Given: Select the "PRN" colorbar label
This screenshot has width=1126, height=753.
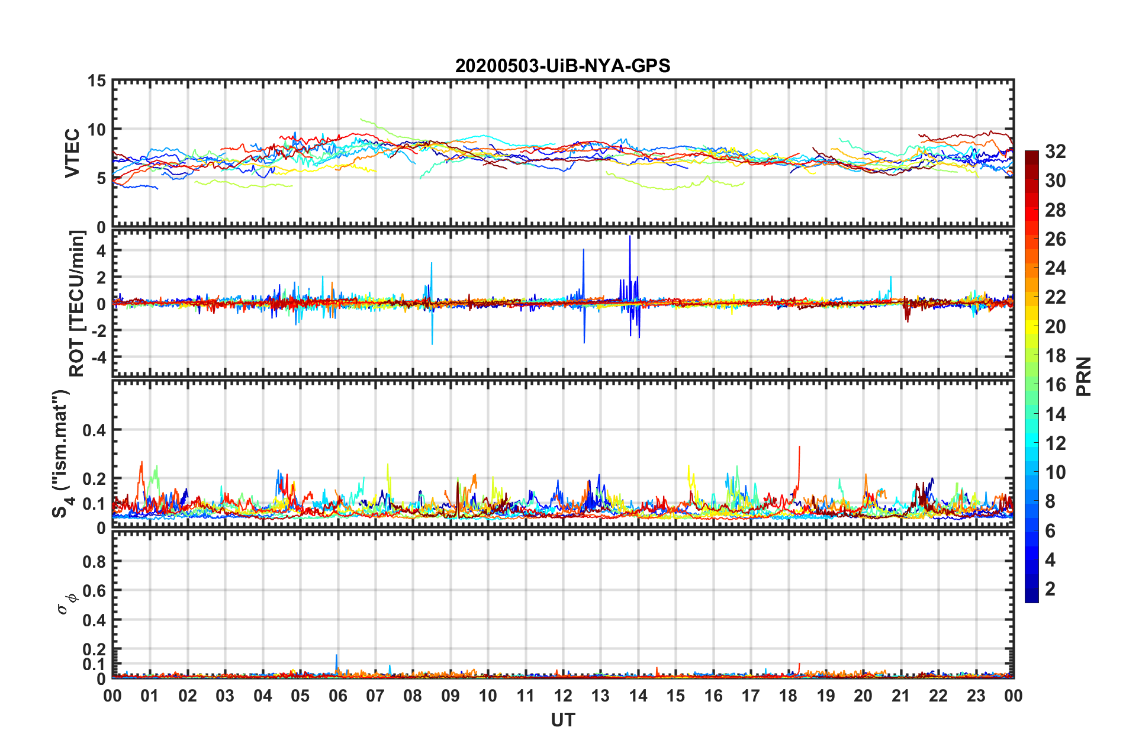Looking at the screenshot, I should click(x=1083, y=376).
